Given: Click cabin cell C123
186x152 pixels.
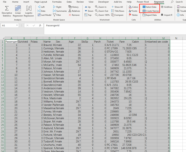Looking at the screenshot, I should tap(138, 55).
